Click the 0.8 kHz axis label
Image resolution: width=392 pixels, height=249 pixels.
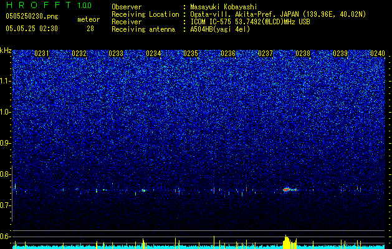6,174
